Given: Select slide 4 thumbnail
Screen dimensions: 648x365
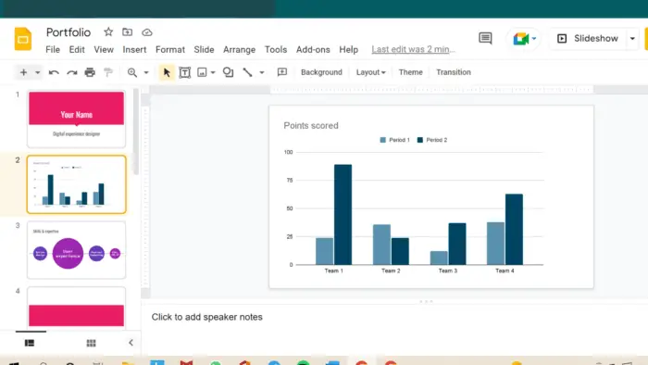Looking at the screenshot, I should 77,308.
